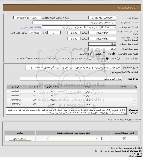143x157 pixels.
Task: Click the response deadline date 1403/03/24
Action: pos(102,33)
